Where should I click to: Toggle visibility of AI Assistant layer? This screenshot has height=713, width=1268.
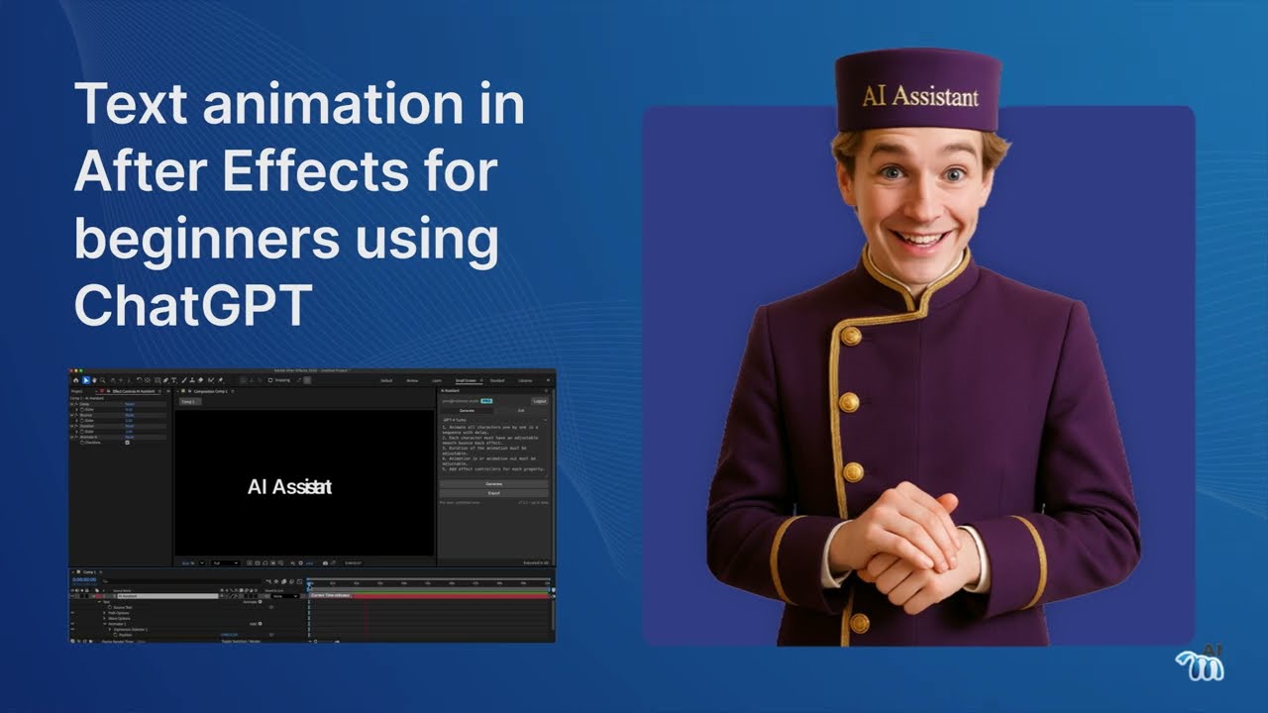(72, 596)
